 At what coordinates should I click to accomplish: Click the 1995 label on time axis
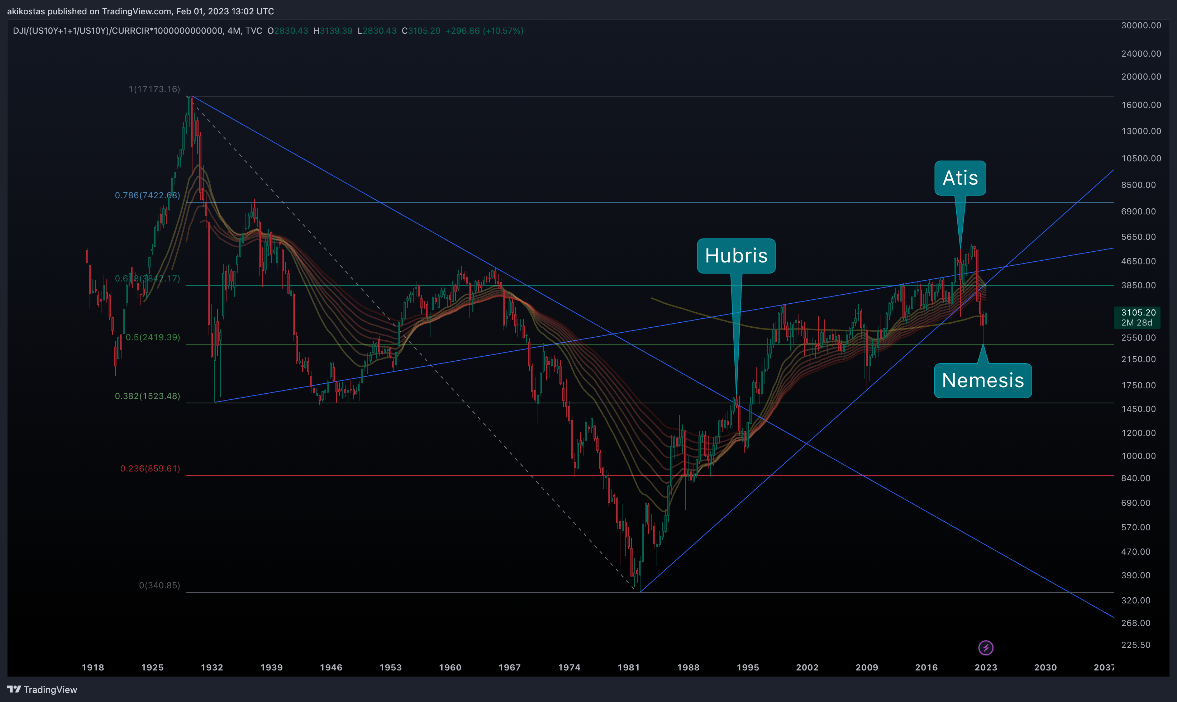click(748, 668)
